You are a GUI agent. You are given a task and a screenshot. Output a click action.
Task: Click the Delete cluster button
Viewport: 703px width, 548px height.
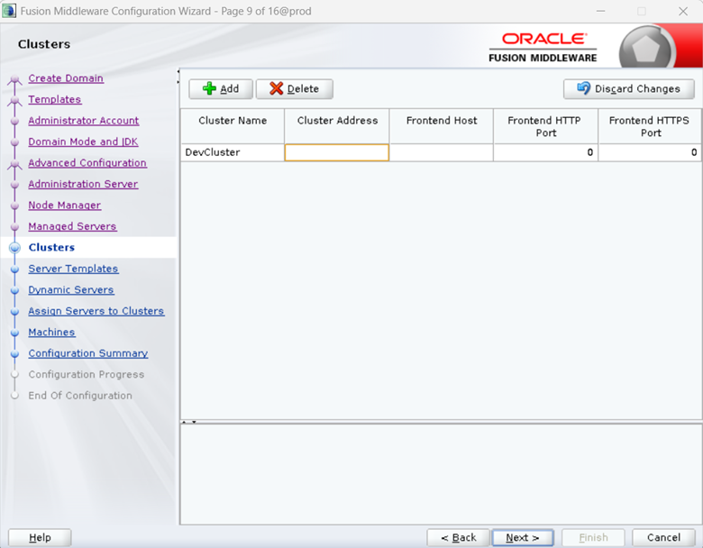pyautogui.click(x=294, y=89)
